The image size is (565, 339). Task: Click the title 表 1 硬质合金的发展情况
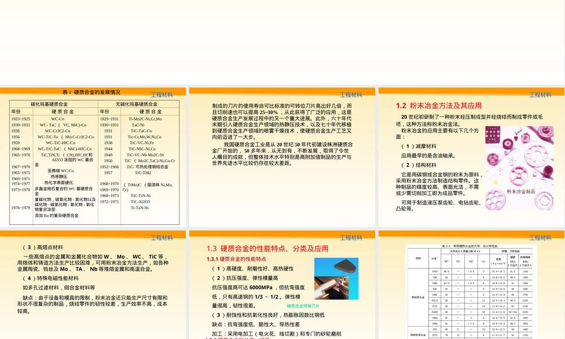pos(92,92)
